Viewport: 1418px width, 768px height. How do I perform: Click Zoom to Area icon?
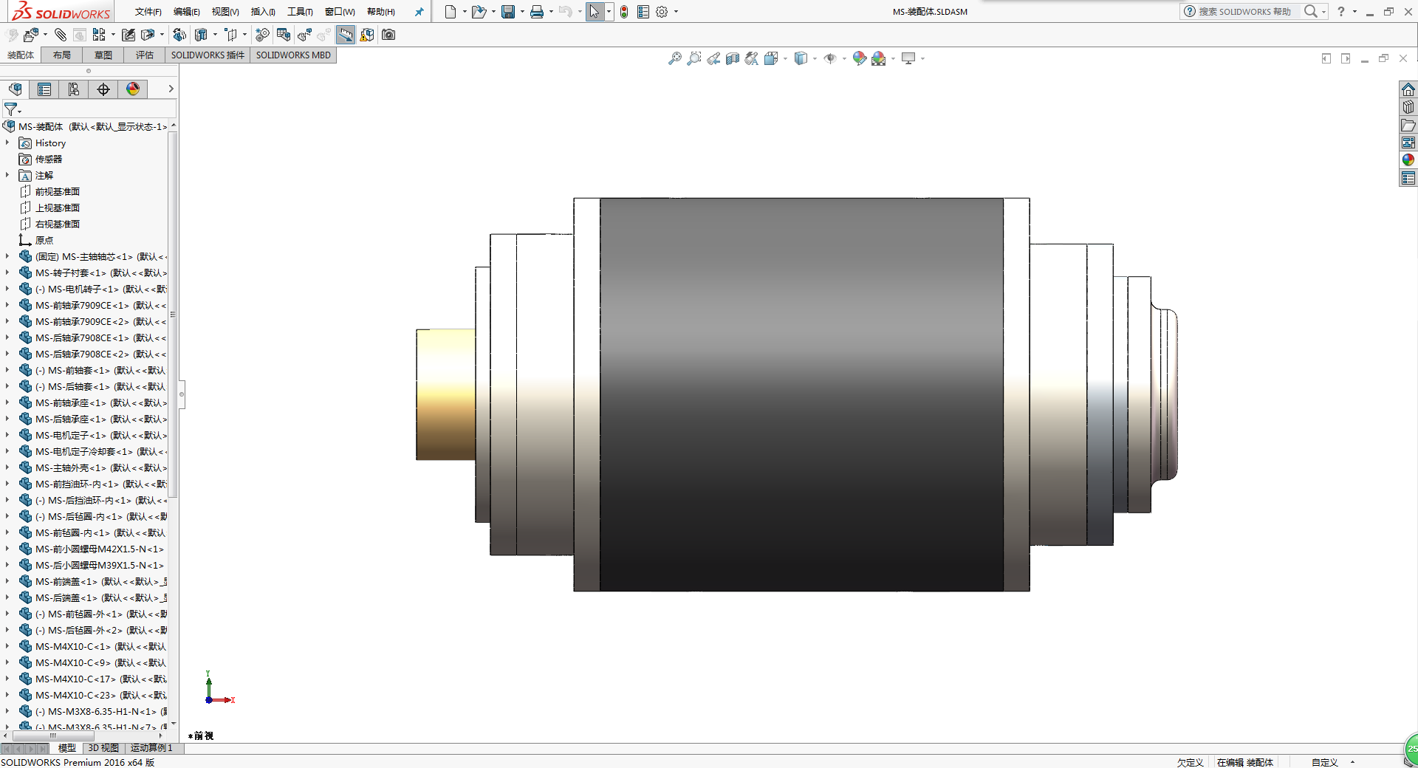click(x=694, y=58)
